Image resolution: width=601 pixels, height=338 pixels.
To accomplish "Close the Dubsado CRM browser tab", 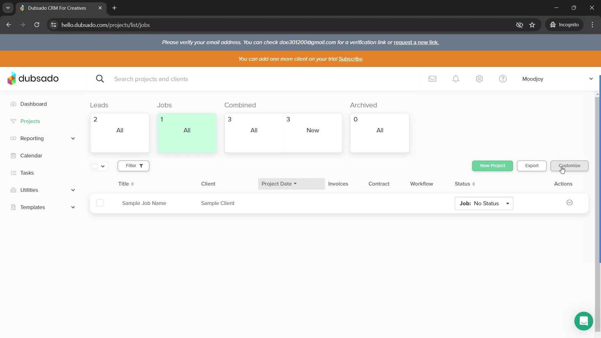I will coord(100,8).
